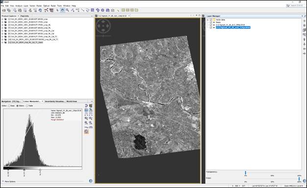This screenshot has width=307, height=188.
Task: Click the Remove Layer icon in Layer Manager
Action: click(x=305, y=25)
